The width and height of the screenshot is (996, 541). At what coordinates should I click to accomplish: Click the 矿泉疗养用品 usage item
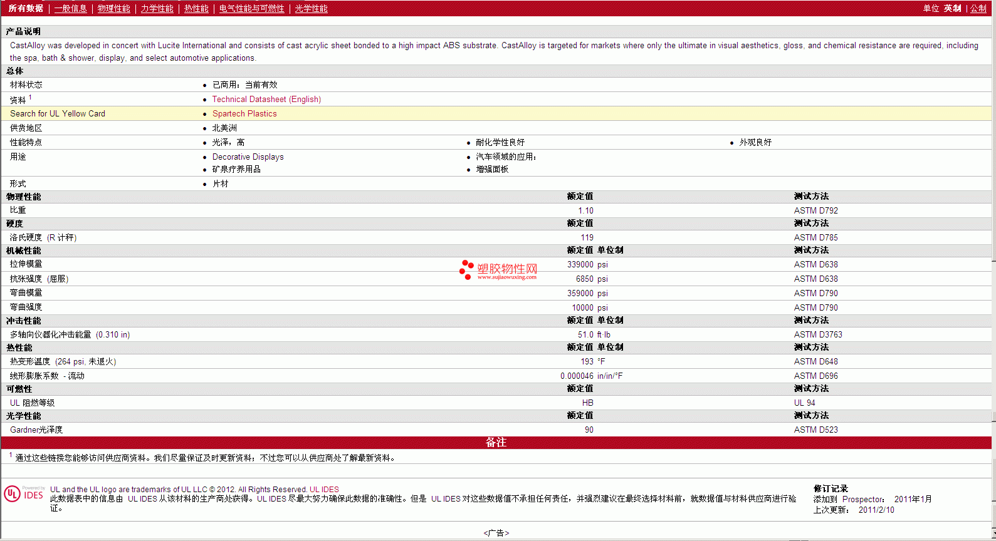click(236, 169)
